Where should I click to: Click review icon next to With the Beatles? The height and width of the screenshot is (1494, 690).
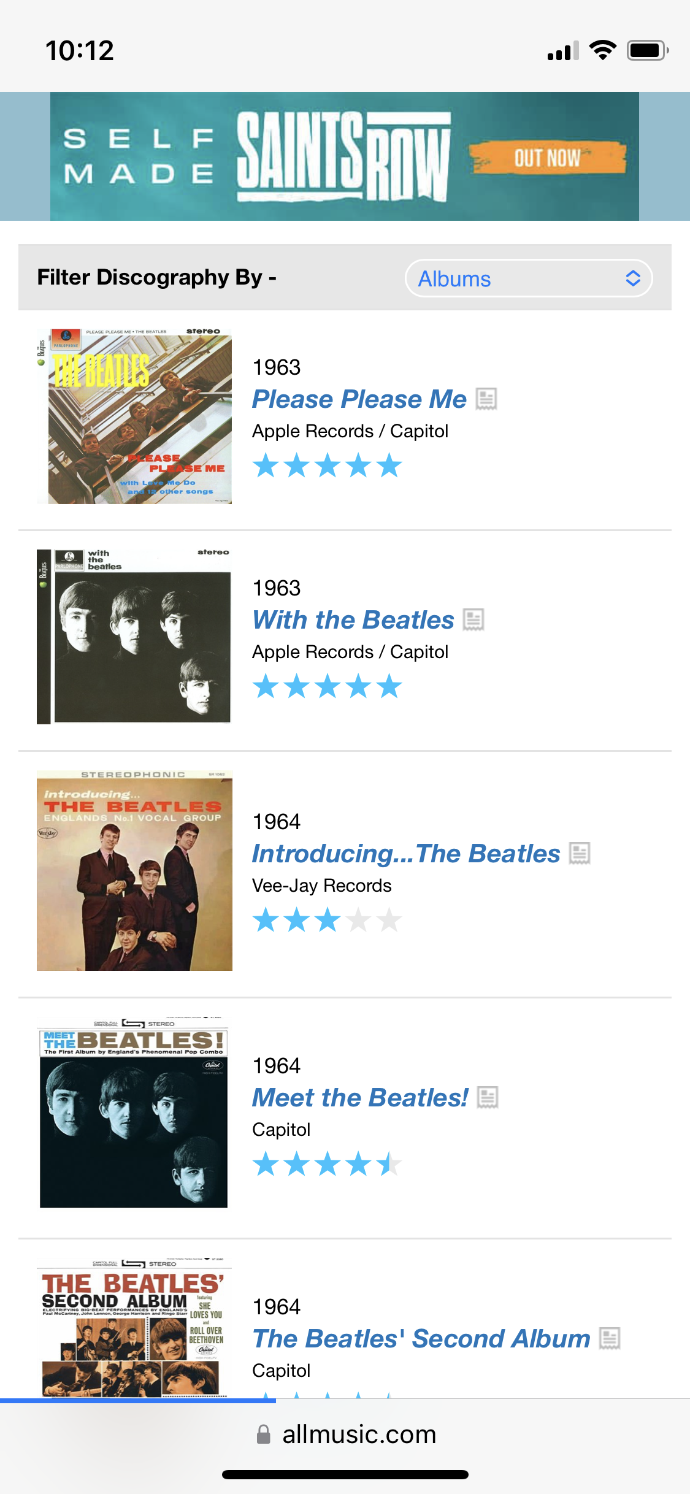point(473,620)
